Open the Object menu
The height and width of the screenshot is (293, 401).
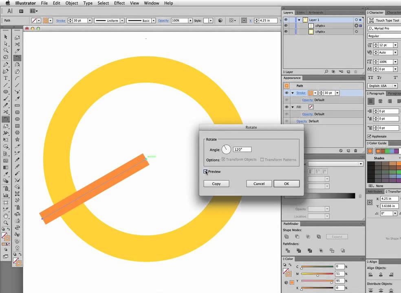click(72, 3)
